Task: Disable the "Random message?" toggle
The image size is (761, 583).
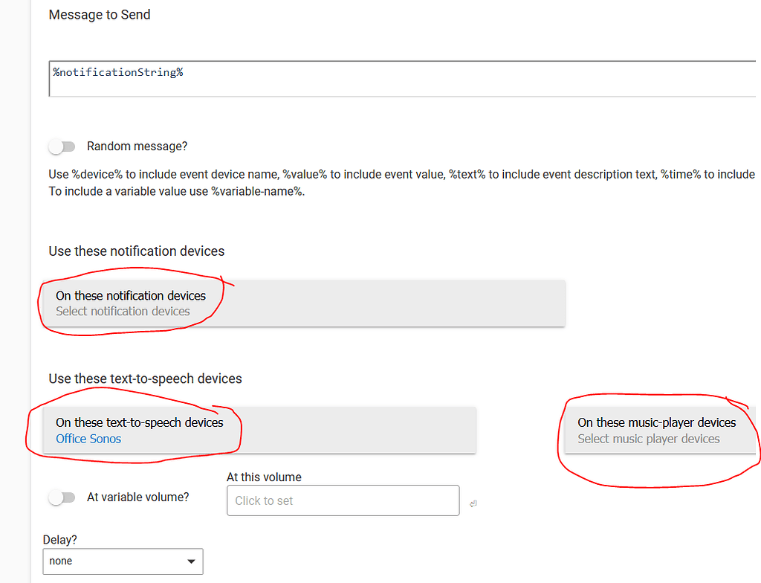Action: 62,146
